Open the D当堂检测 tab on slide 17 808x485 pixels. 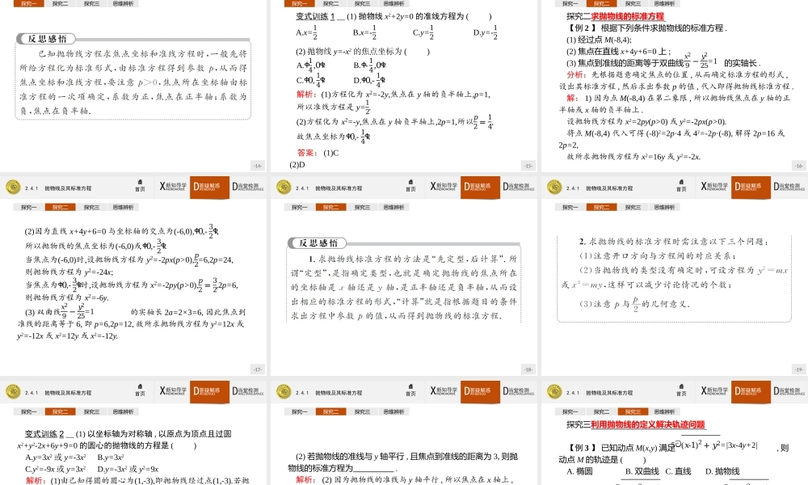click(247, 186)
